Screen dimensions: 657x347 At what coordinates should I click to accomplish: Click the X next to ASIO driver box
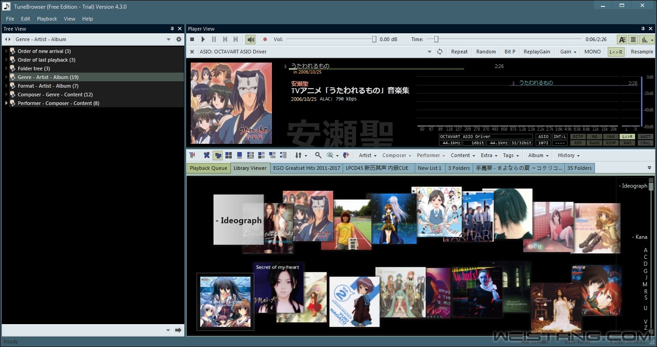192,52
